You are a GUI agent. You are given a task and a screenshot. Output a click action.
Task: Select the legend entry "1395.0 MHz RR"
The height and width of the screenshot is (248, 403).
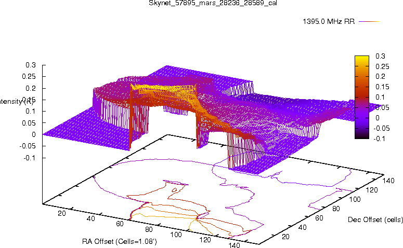pyautogui.click(x=329, y=21)
